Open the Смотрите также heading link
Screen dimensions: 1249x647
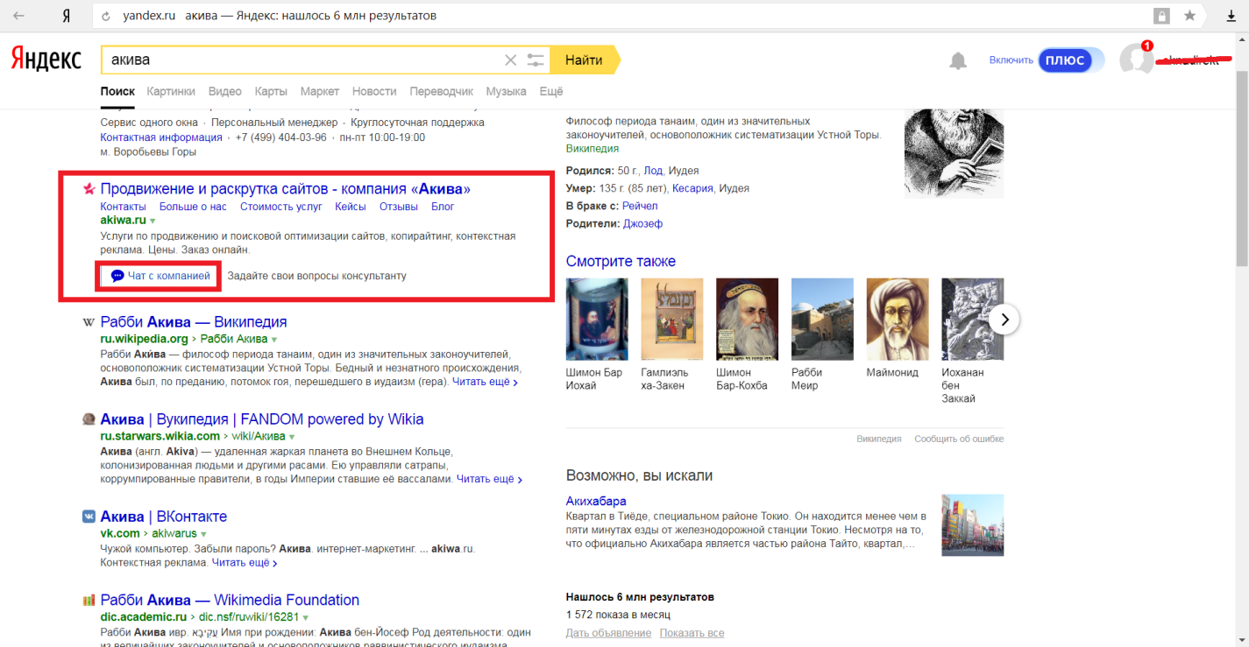coord(621,261)
